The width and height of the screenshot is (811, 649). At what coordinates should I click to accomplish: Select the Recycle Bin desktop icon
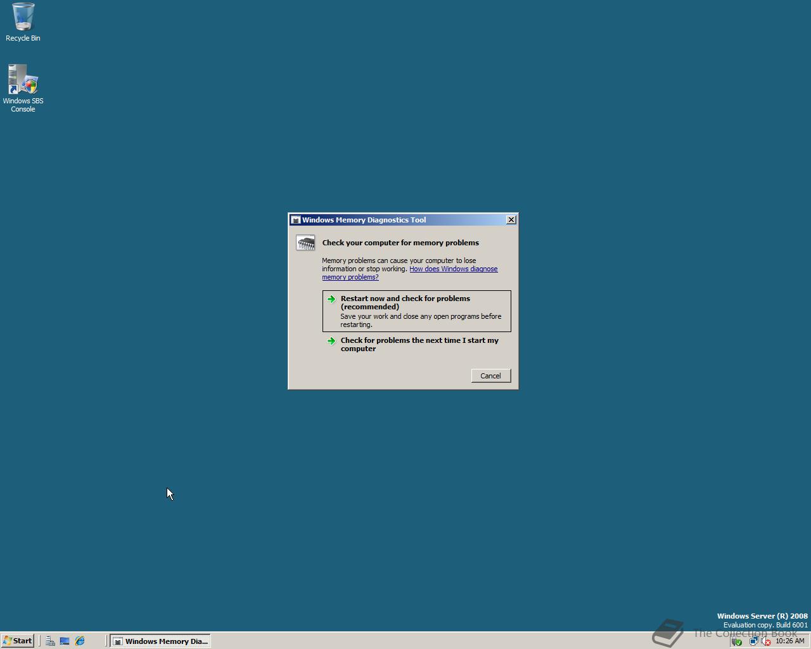coord(23,22)
